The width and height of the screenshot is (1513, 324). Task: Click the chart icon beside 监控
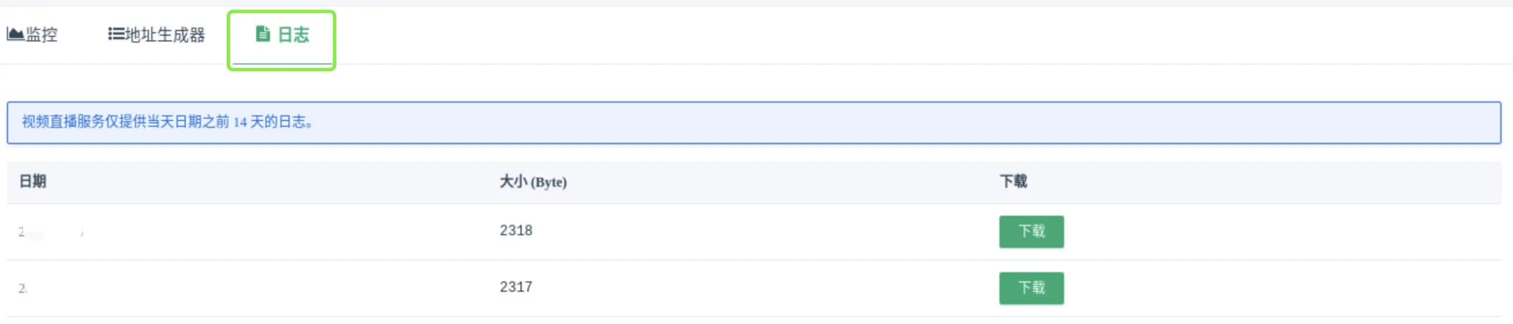15,34
